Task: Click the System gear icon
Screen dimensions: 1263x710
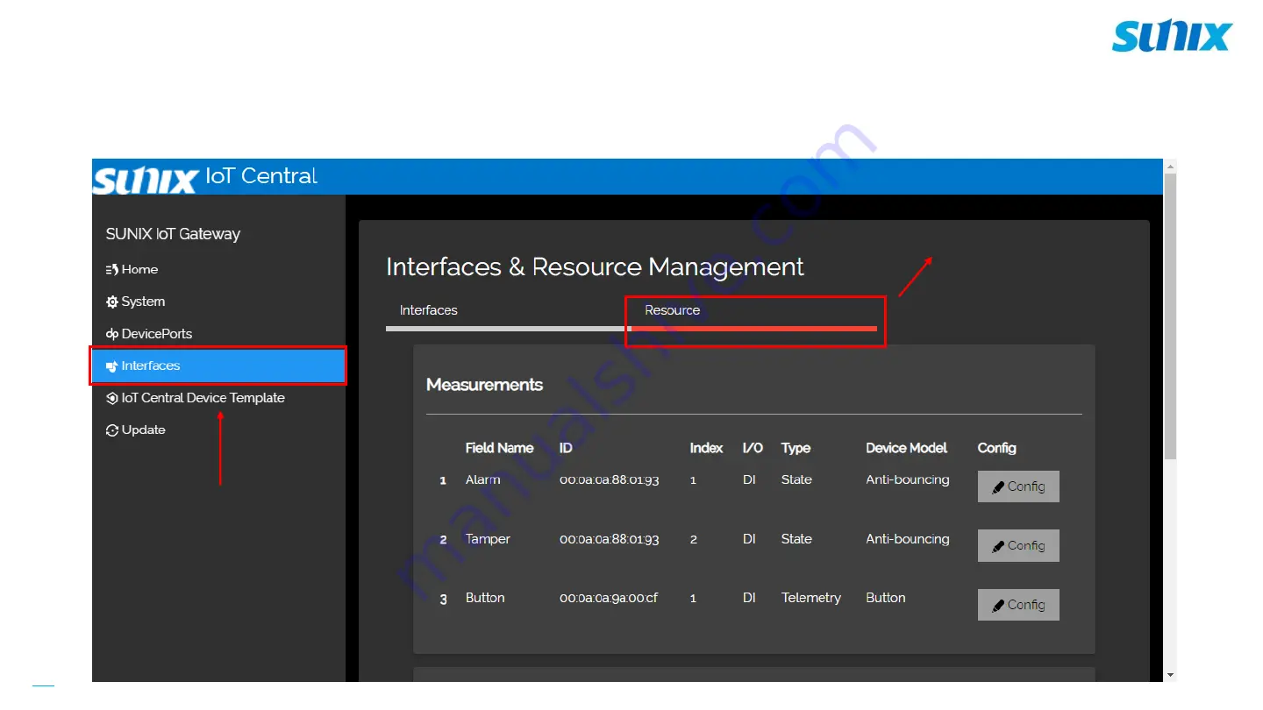Action: click(112, 302)
